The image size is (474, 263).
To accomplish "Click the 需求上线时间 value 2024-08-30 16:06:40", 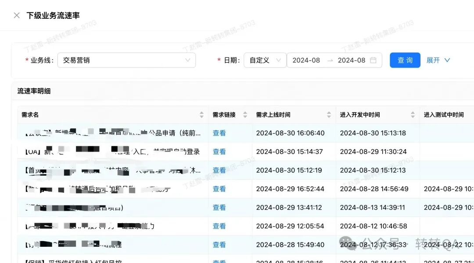I will click(x=290, y=133).
